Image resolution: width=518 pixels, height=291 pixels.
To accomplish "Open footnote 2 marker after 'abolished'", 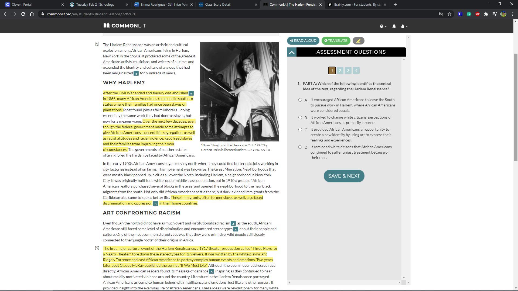I will pyautogui.click(x=191, y=93).
